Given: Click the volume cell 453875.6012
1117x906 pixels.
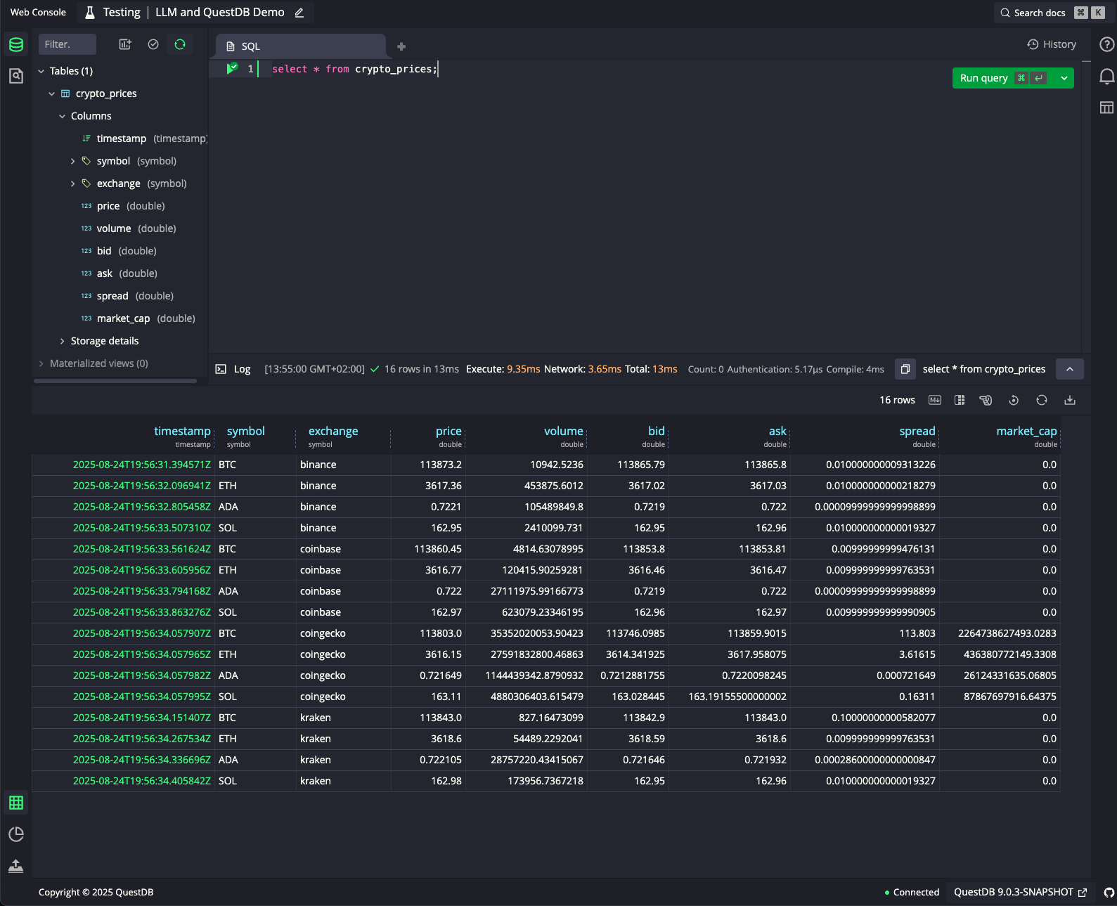Looking at the screenshot, I should pyautogui.click(x=527, y=486).
